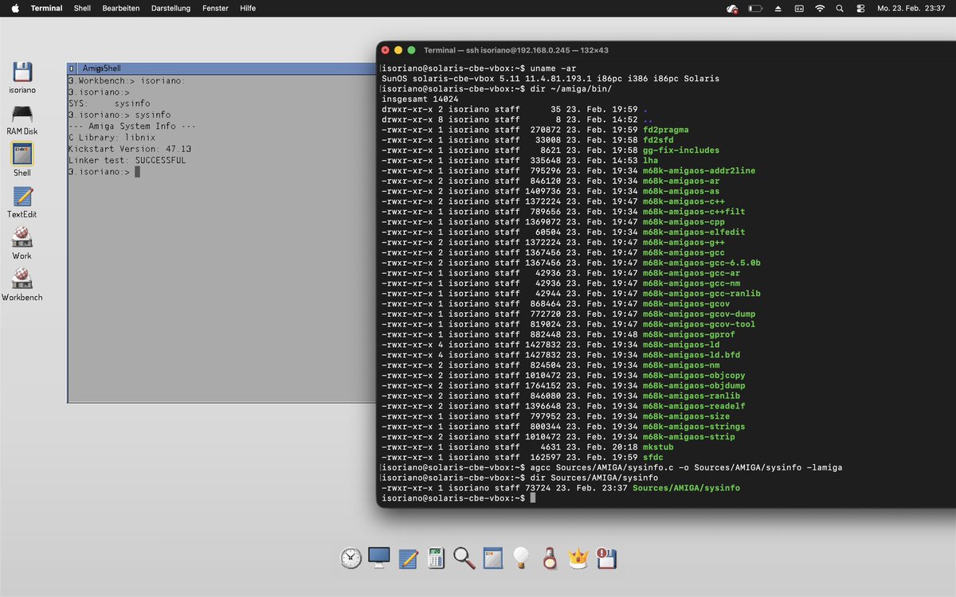Image resolution: width=956 pixels, height=597 pixels.
Task: Minimize the Terminal window with yellow button
Action: (399, 50)
